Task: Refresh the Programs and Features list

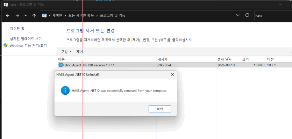Action: pos(247,15)
